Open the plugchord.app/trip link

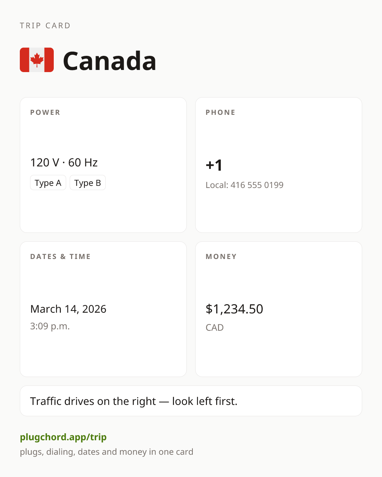(x=63, y=437)
